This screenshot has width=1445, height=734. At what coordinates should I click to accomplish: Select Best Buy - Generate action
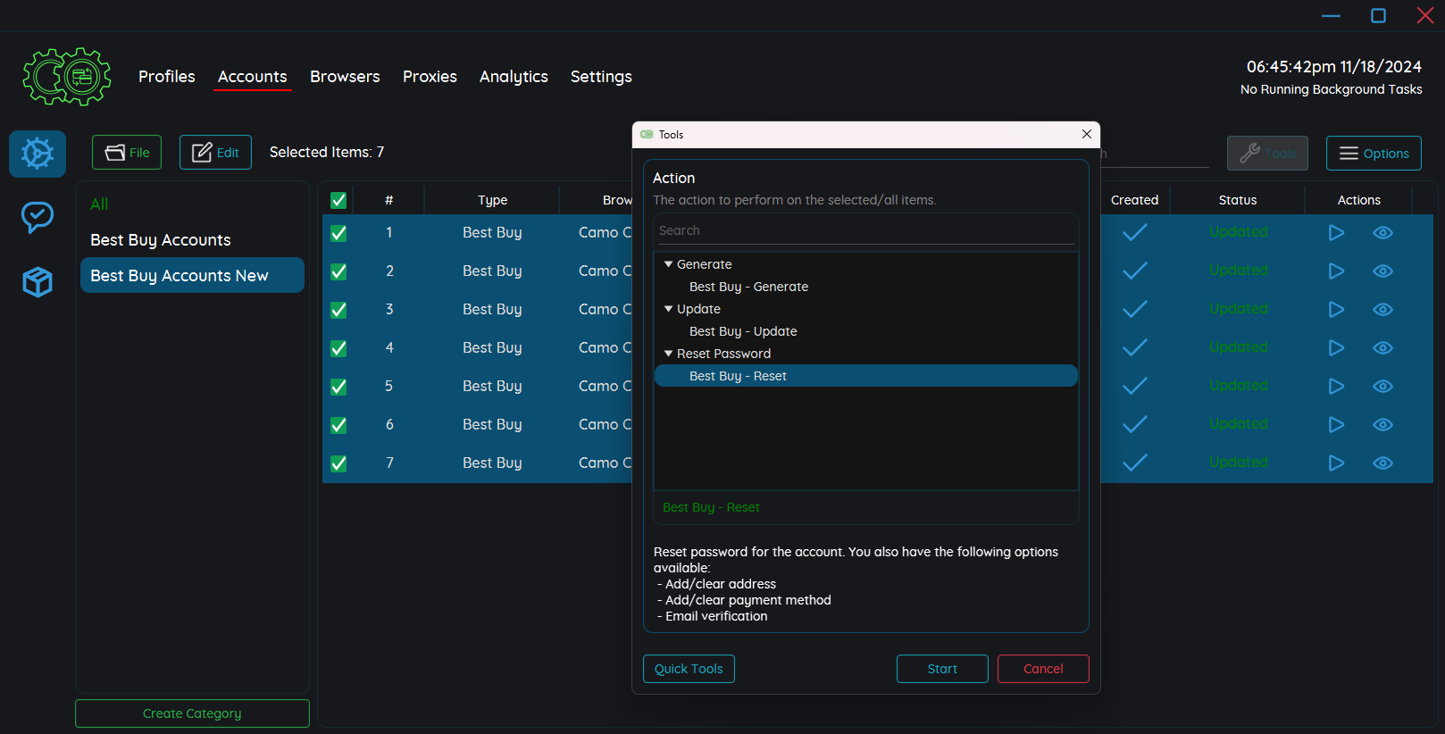748,287
